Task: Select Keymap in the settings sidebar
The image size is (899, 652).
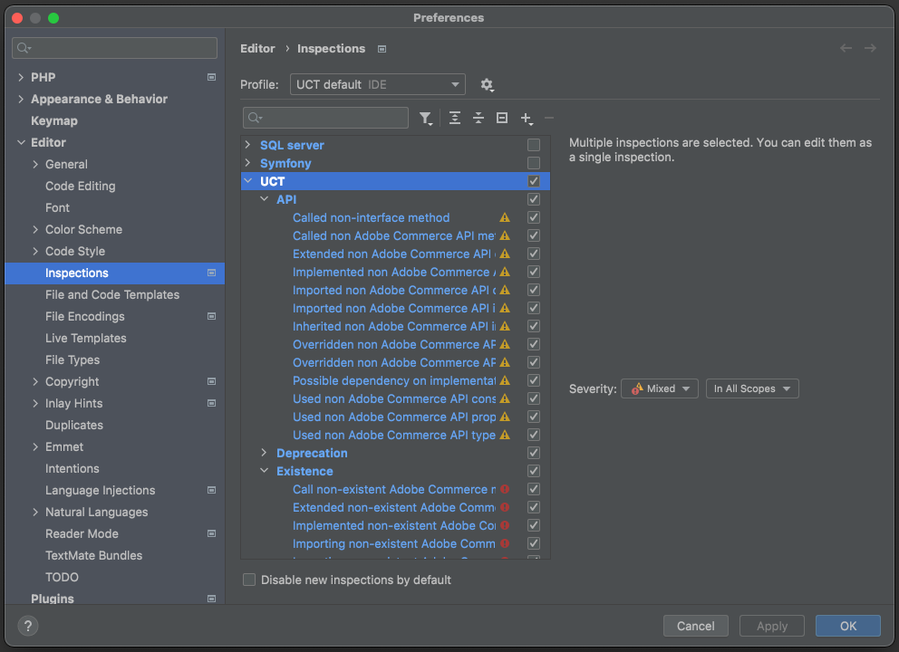Action: 54,120
